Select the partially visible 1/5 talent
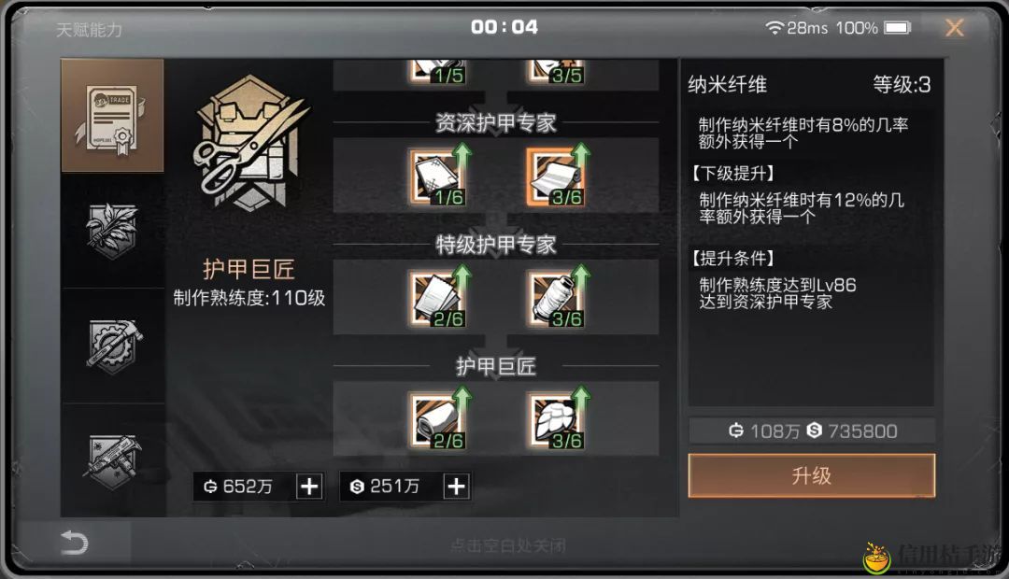The height and width of the screenshot is (579, 1009). pyautogui.click(x=437, y=71)
